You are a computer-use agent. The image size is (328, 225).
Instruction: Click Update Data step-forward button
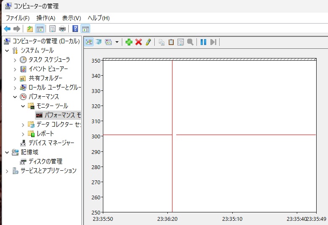(213, 42)
